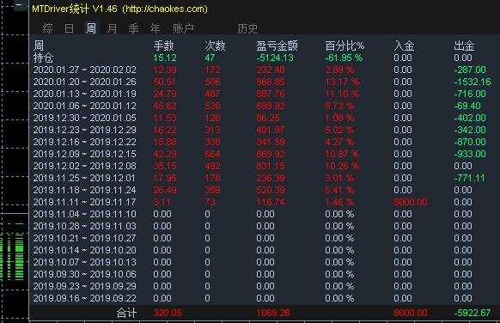Select the 持仓 open positions row
The height and width of the screenshot is (323, 500).
pyautogui.click(x=265, y=58)
